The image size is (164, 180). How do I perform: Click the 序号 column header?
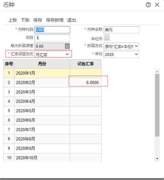(9, 64)
